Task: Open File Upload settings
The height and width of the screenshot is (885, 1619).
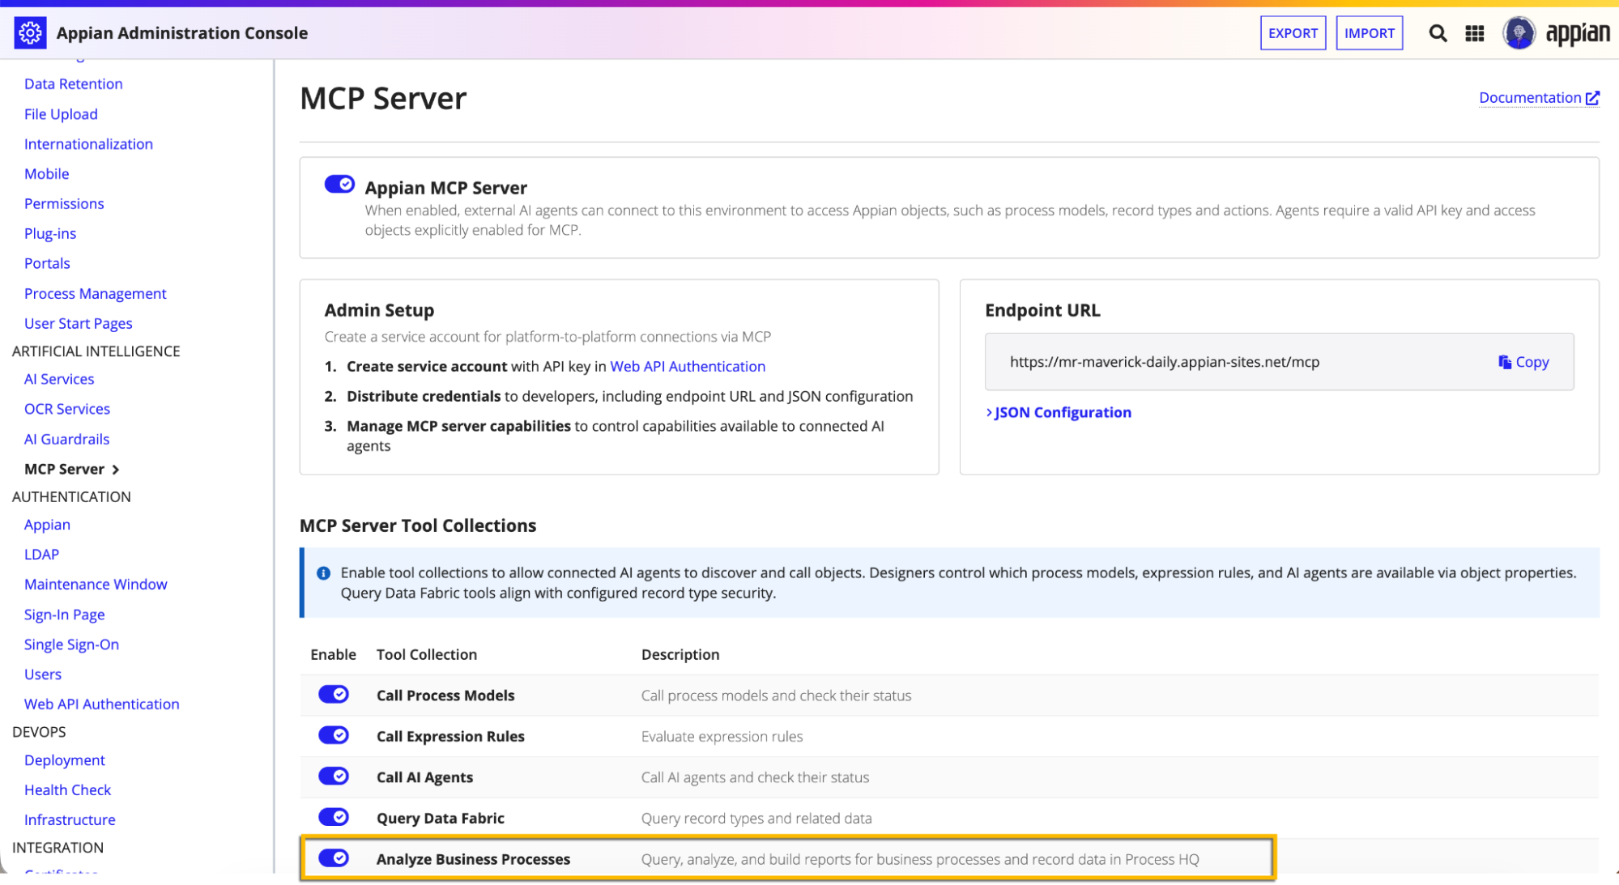Action: click(61, 114)
